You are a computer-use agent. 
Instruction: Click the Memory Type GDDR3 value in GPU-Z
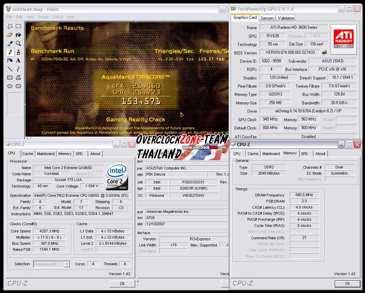[275, 94]
